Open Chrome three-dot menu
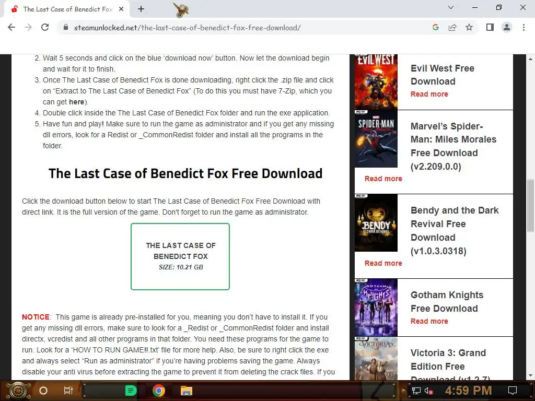The width and height of the screenshot is (535, 401). point(524,27)
